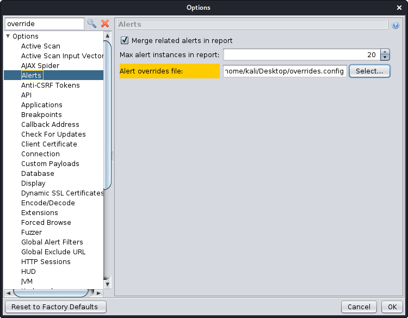Select Global Exclude URL
408x318 pixels.
coord(53,252)
